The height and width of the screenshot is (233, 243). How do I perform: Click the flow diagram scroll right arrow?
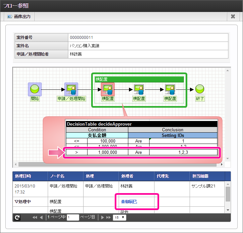(x=222, y=164)
